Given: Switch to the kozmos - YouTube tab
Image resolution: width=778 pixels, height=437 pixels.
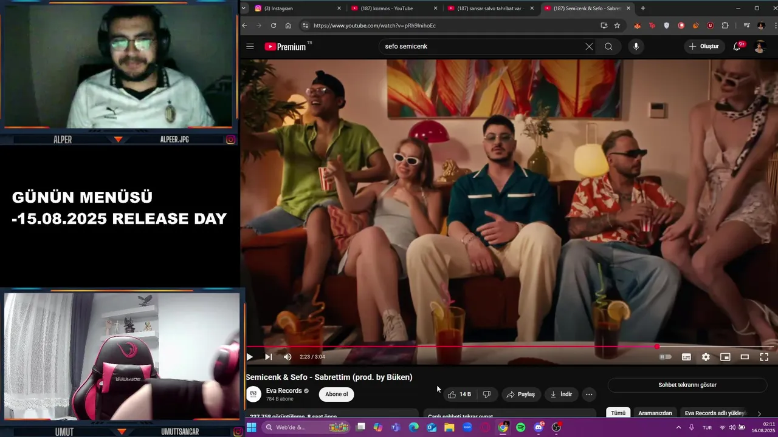Looking at the screenshot, I should [x=394, y=8].
